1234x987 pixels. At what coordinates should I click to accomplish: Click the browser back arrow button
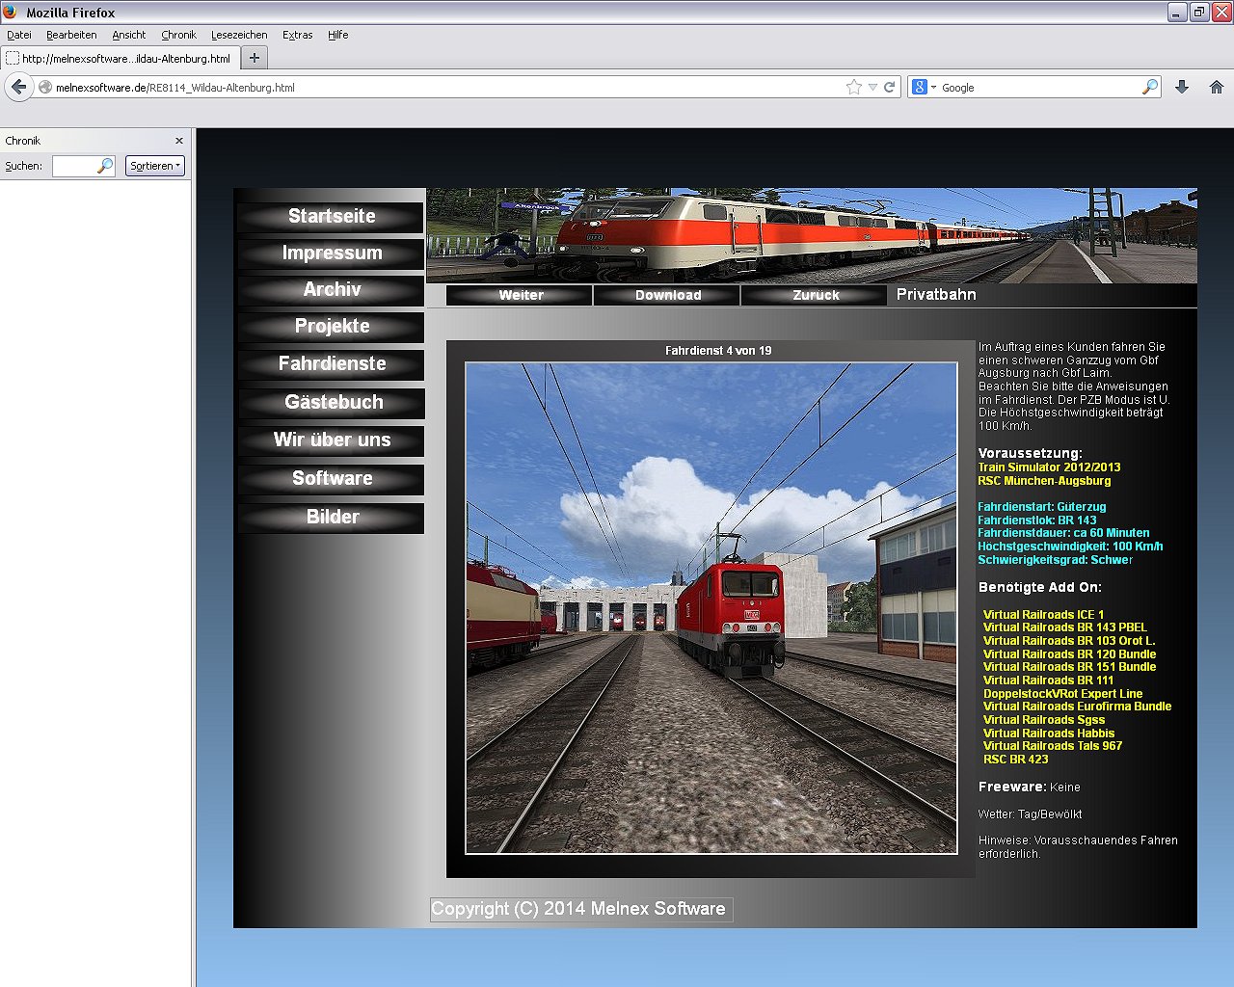tap(18, 87)
